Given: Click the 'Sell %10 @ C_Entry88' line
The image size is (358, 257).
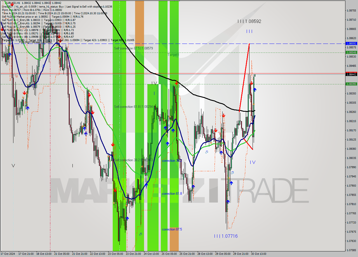Looking at the screenshot, I should click(x=39, y=27).
